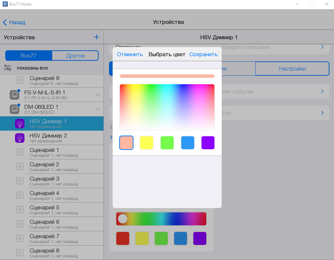This screenshot has height=260, width=334.
Task: Click the HSV Диммер 1 bulb icon
Action: [x=20, y=123]
